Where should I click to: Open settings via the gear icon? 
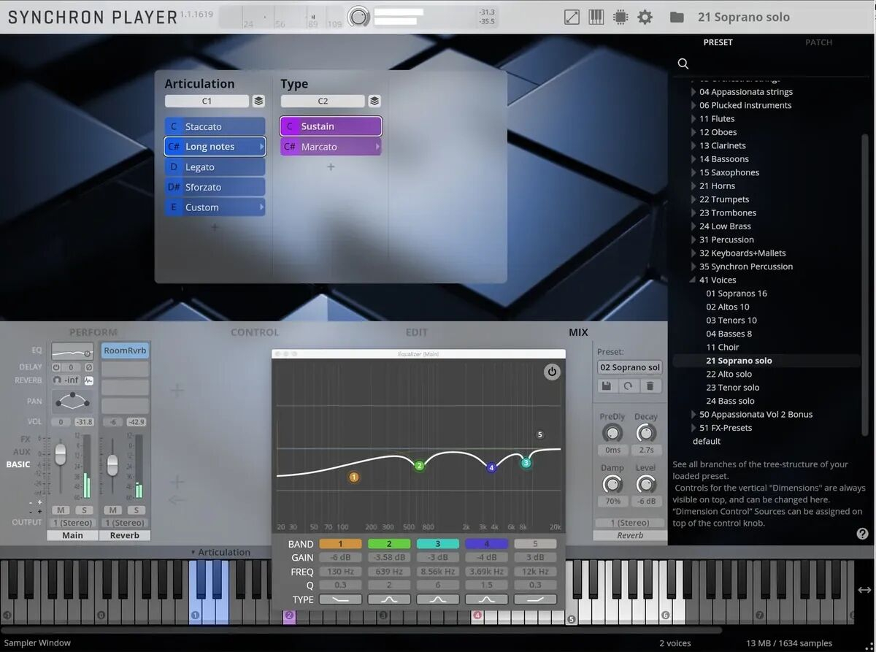point(645,17)
